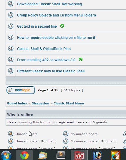Click the No unread posts legend icon
The image size is (126, 160).
pos(66,134)
